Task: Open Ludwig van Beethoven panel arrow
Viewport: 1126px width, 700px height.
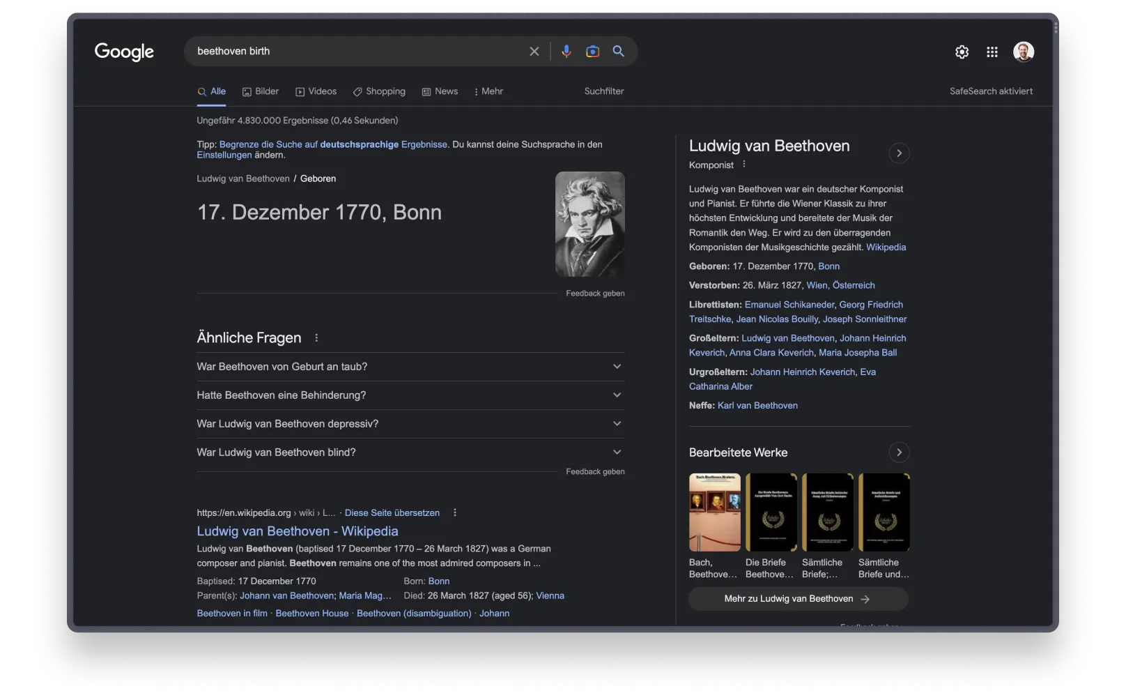Action: (900, 153)
